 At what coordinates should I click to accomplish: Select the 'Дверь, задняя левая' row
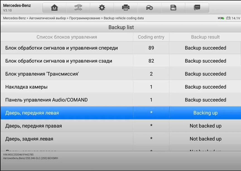tap(120, 139)
